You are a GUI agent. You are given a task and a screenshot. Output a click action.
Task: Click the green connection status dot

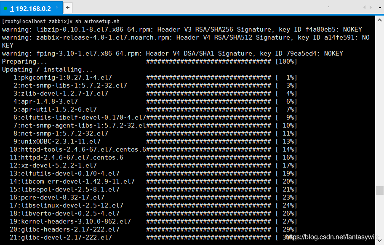[5, 9]
